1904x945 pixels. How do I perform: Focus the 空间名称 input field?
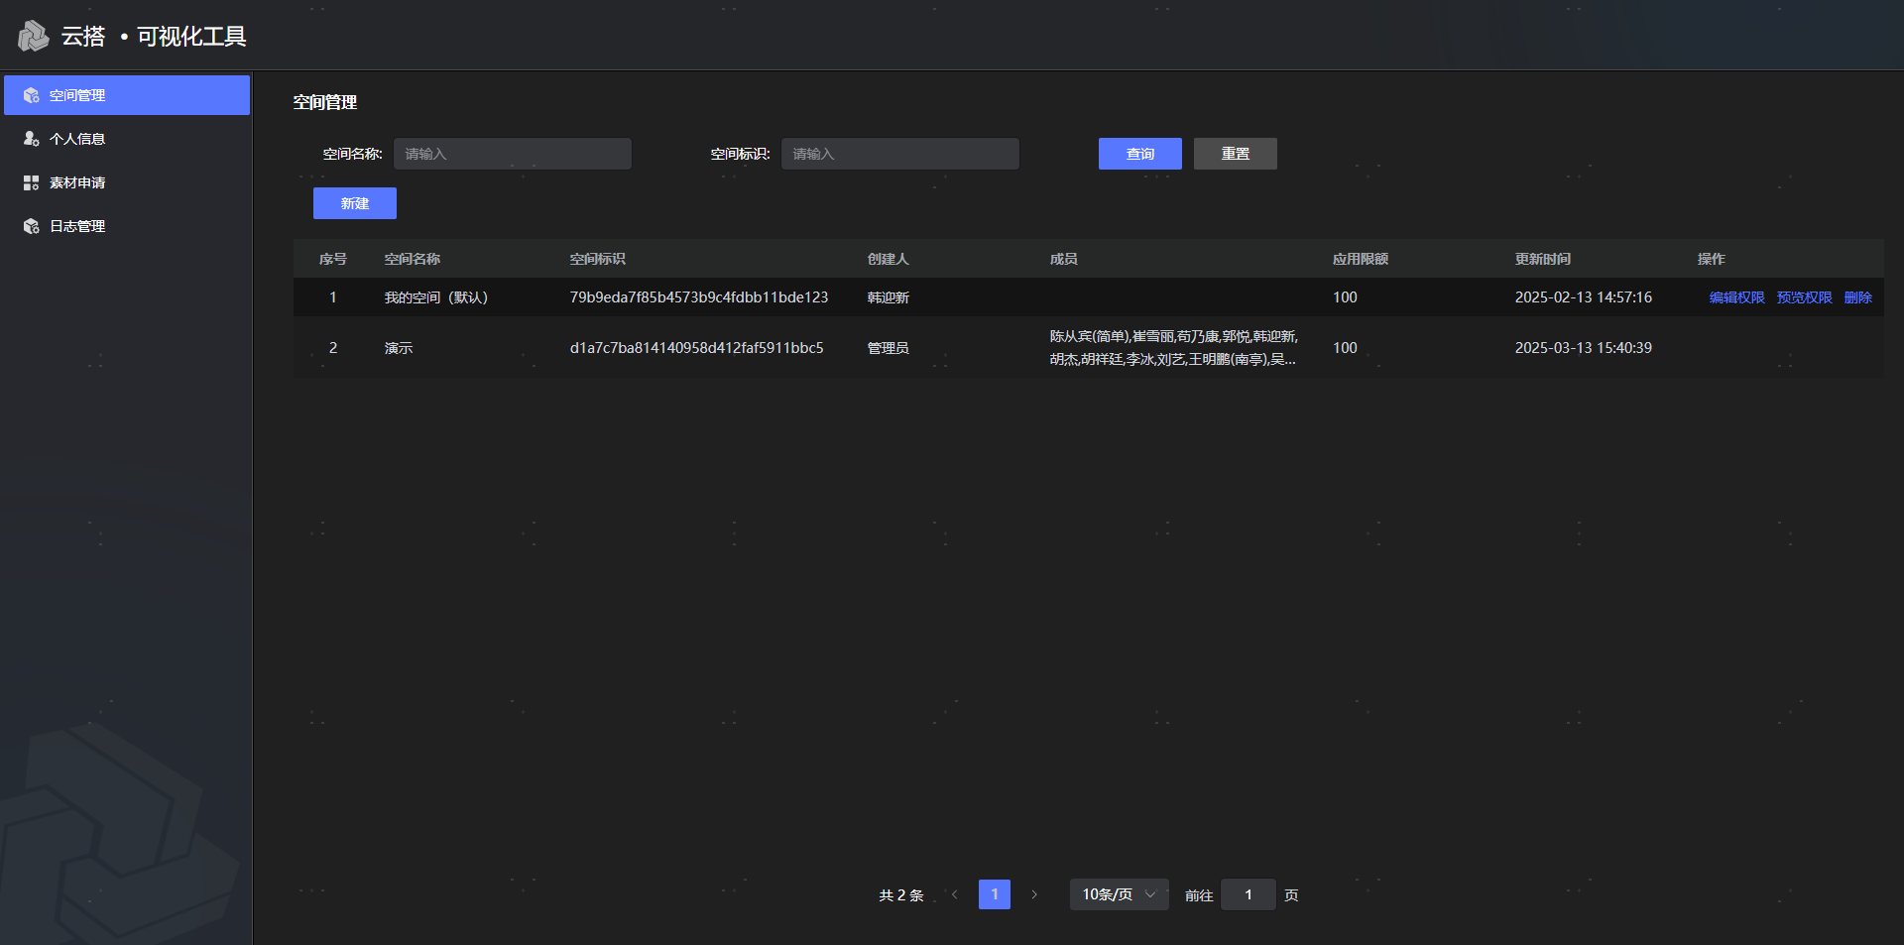tap(512, 154)
